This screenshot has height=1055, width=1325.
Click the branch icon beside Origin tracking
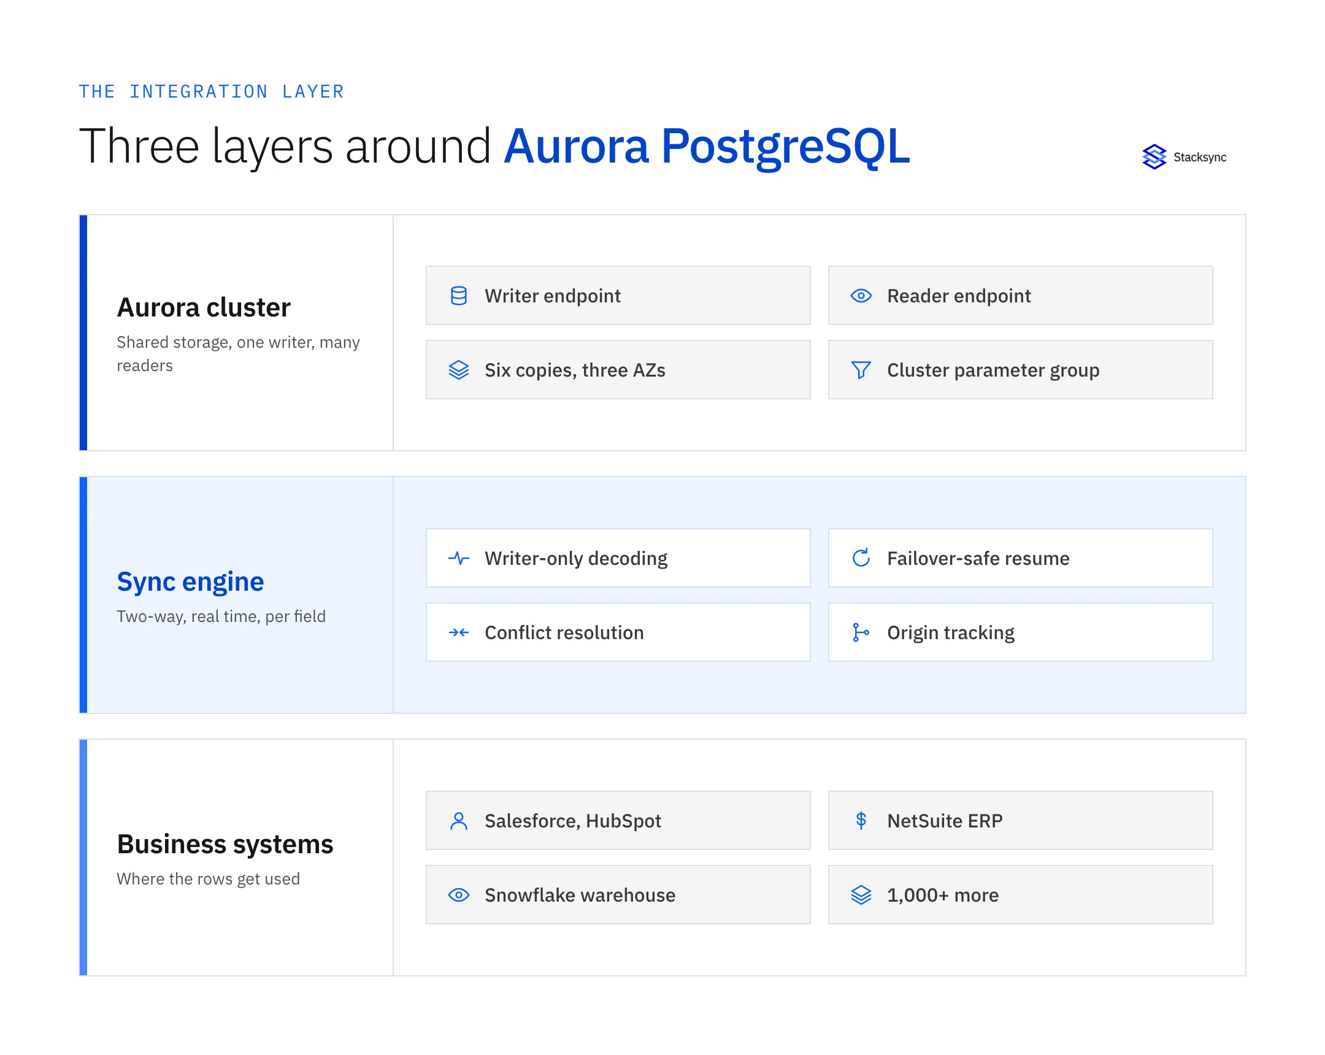pyautogui.click(x=861, y=632)
